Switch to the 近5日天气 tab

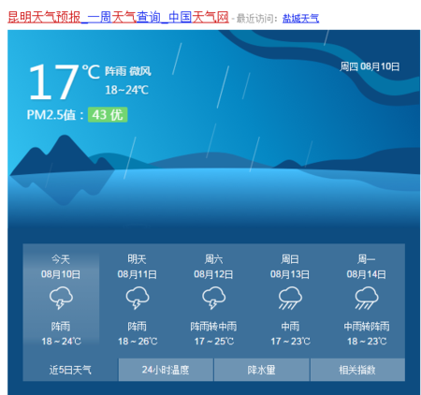coord(70,370)
